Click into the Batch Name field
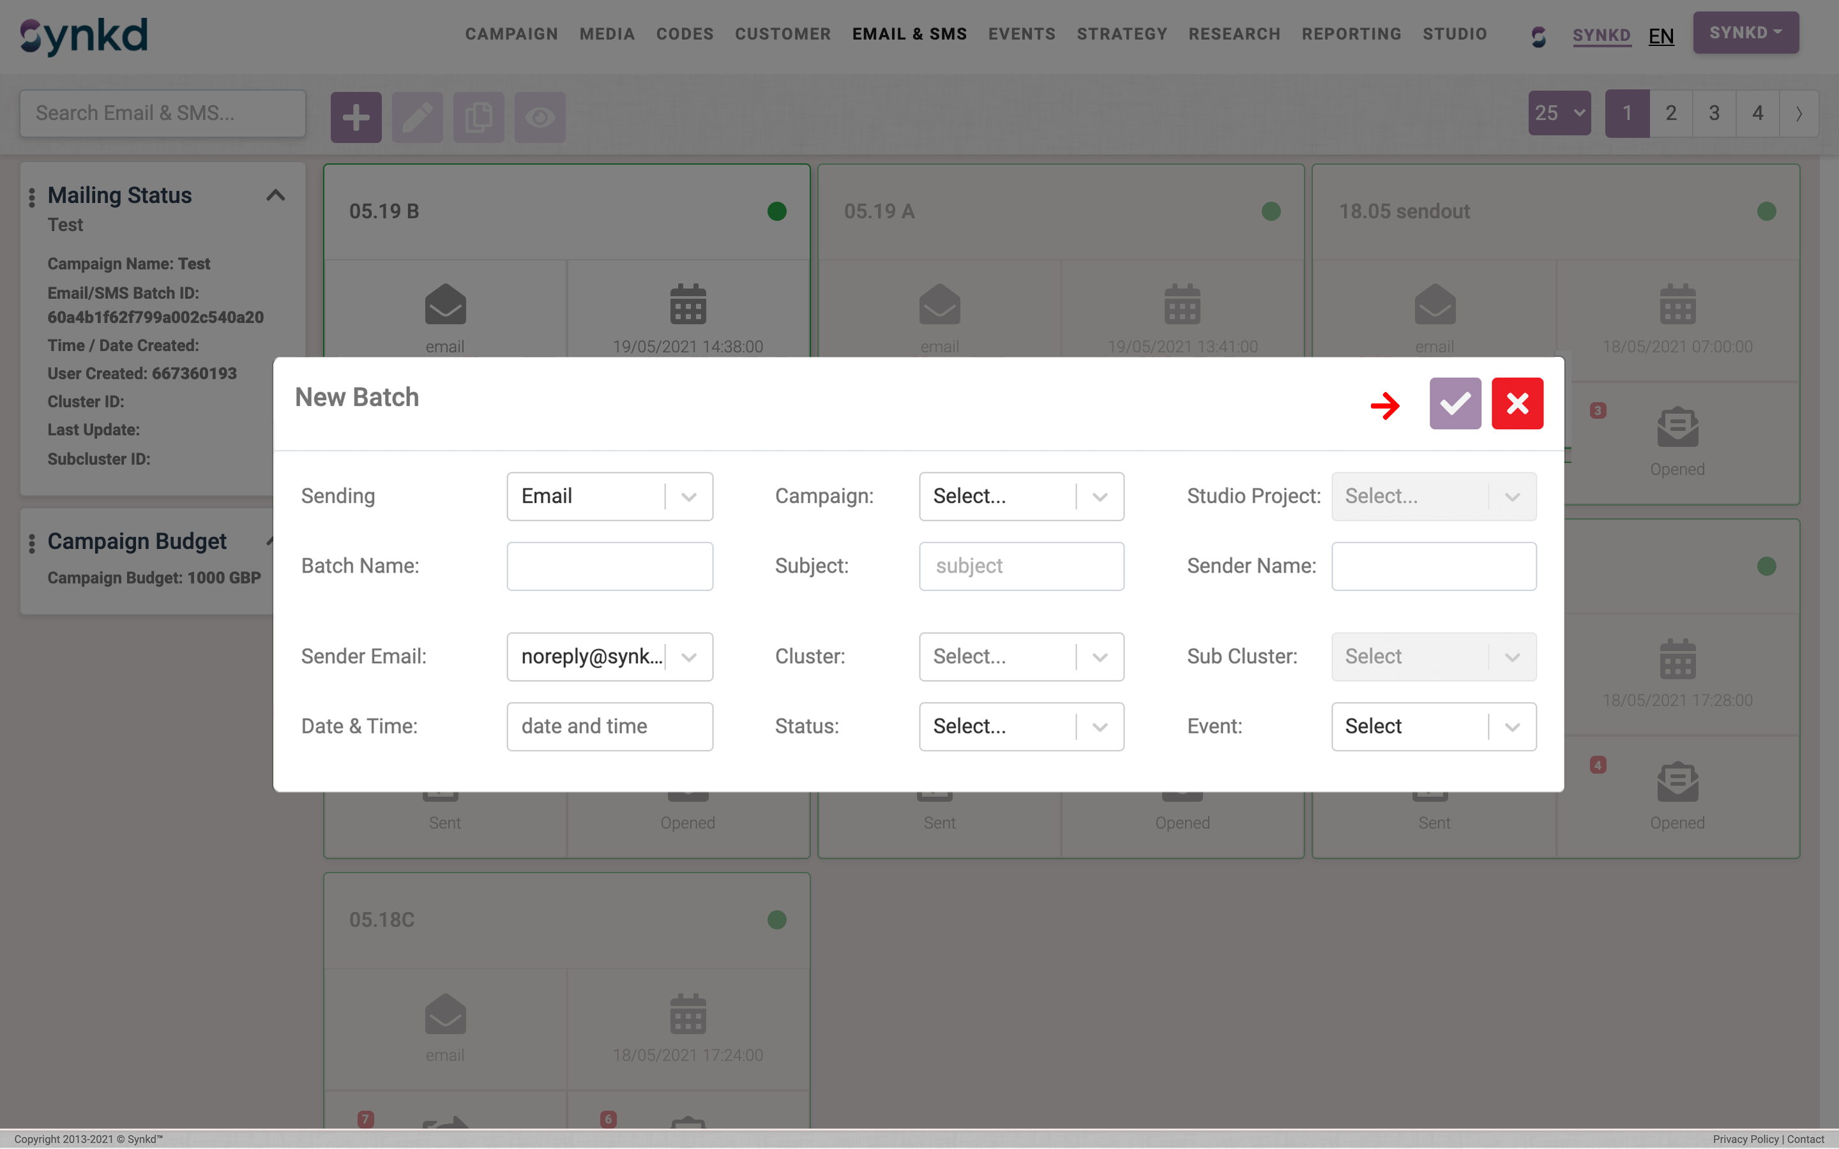Screen dimensions: 1839x1149 click(609, 566)
